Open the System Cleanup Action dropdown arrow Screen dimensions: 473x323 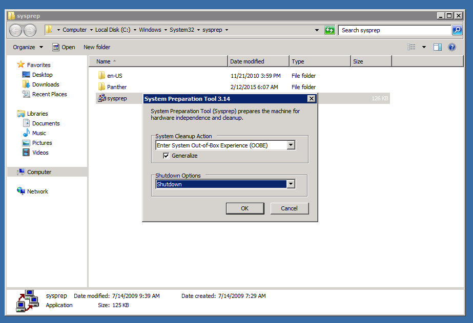point(291,145)
